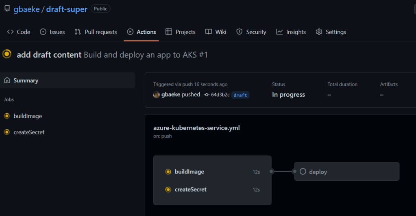Click the buildImage status icon in sidebar
The image size is (416, 216).
[7, 116]
